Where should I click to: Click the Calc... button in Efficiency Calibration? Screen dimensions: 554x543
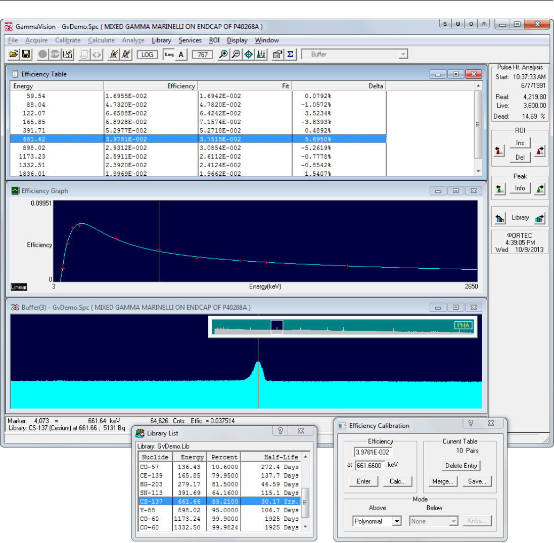[397, 481]
